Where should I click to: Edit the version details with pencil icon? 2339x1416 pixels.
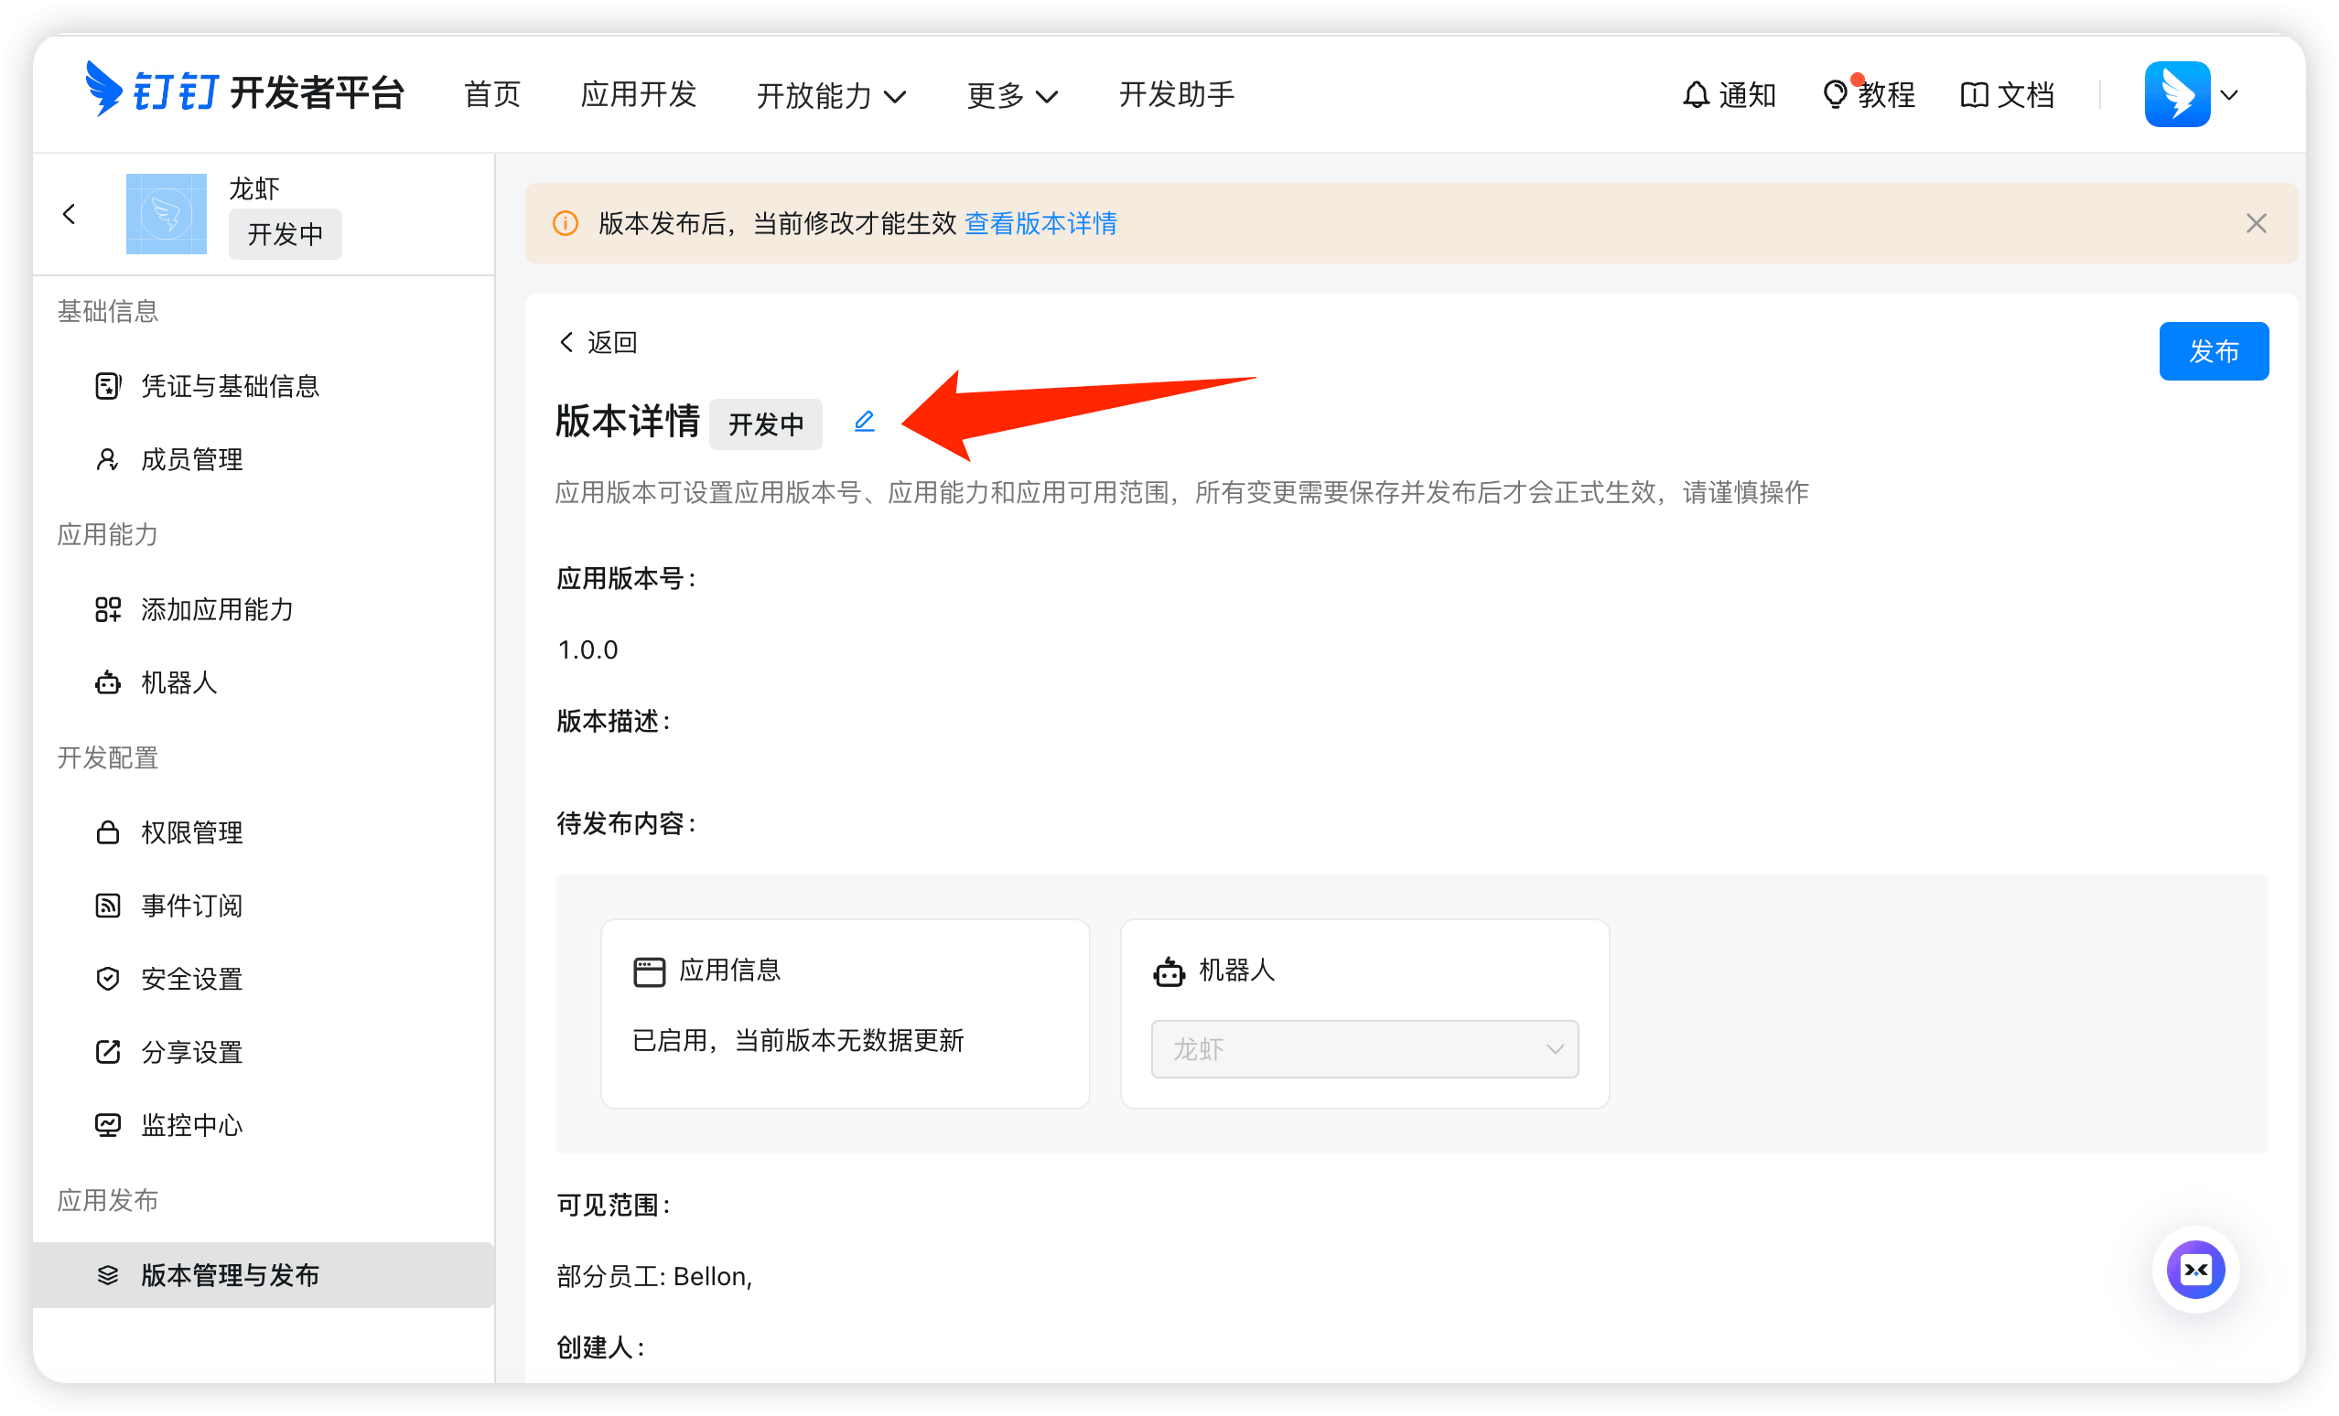[x=864, y=423]
